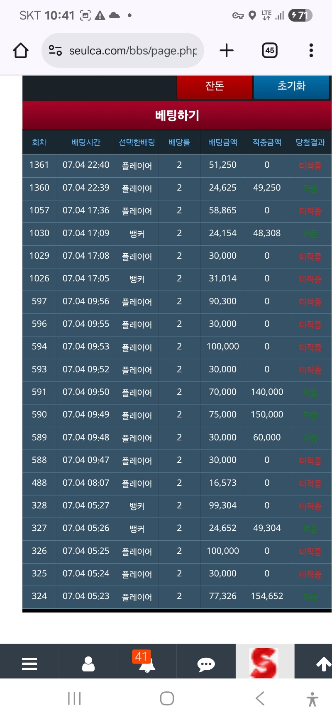Image resolution: width=332 pixels, height=720 pixels.
Task: Click bet amount 58,865
Action: 223,211
